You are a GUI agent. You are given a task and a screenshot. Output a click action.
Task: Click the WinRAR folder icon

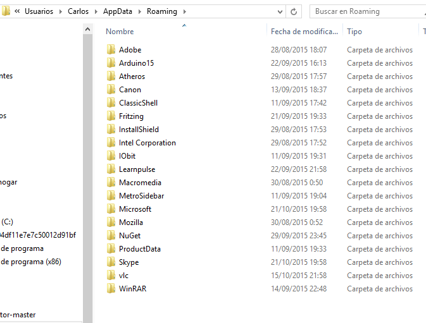coord(111,289)
